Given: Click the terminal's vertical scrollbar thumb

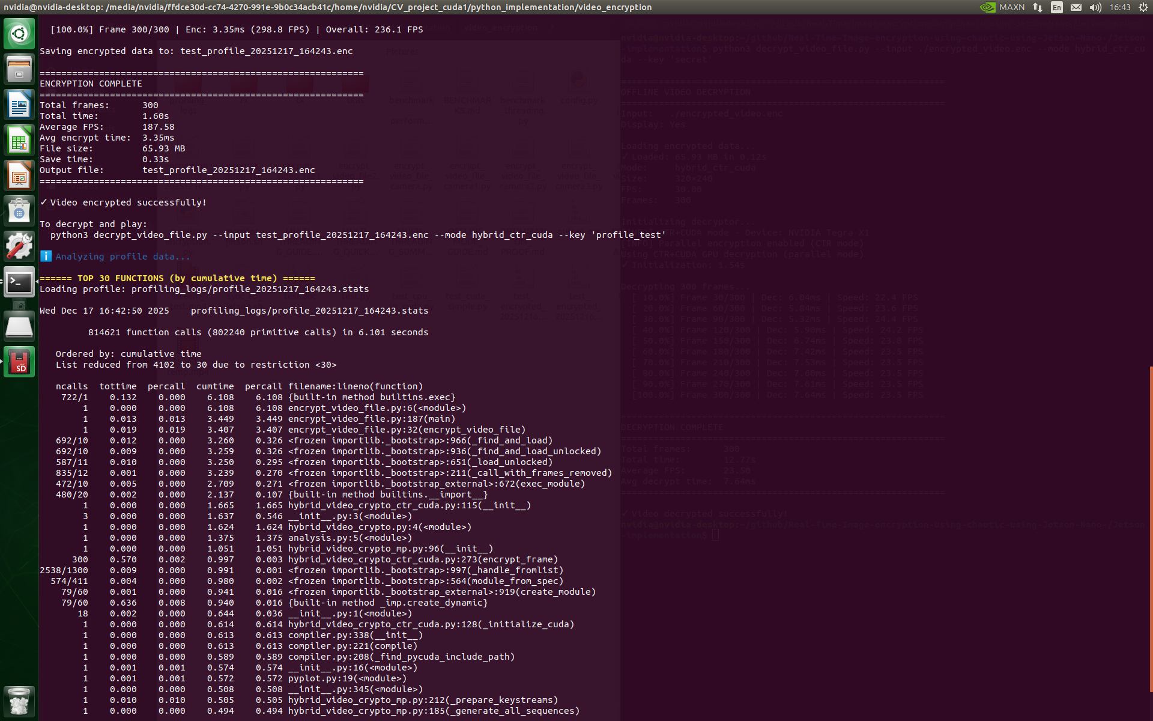Looking at the screenshot, I should [1151, 529].
